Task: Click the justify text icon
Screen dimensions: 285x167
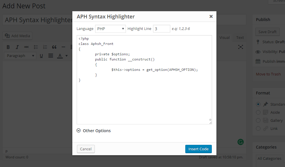Action: coord(51,56)
